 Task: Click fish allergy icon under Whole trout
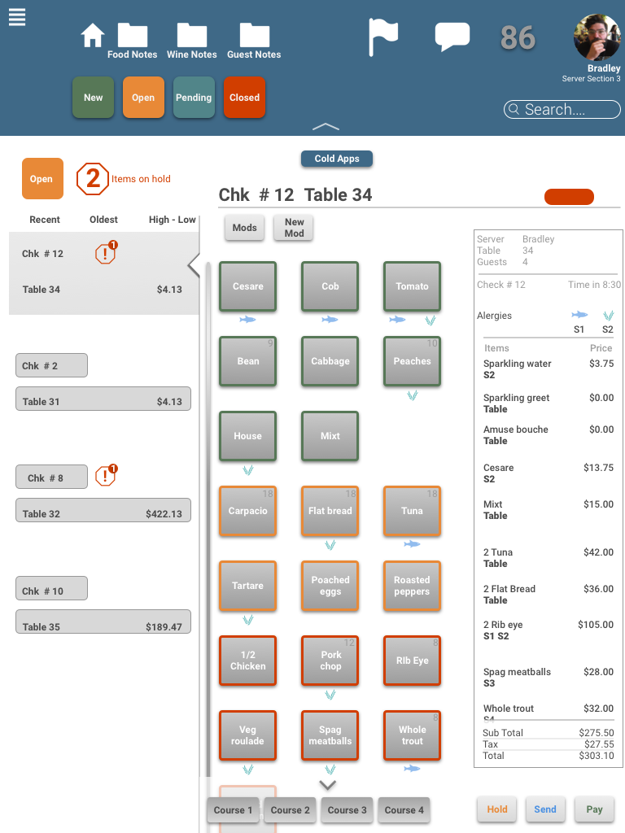tap(412, 769)
